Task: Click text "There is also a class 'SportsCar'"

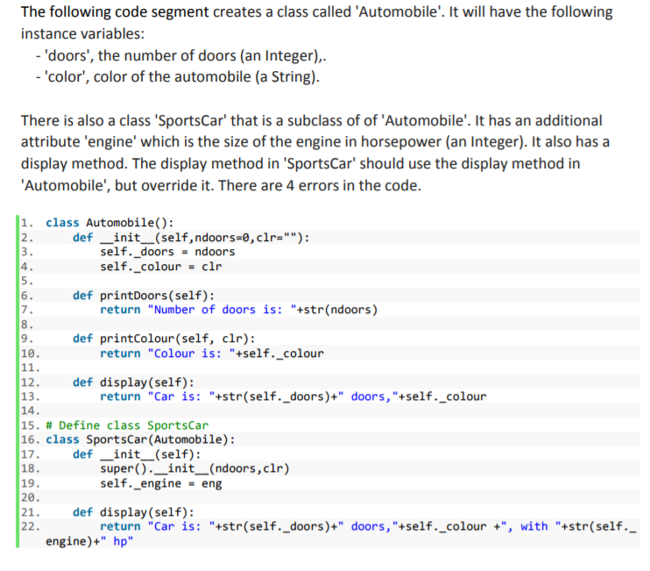Action: pos(124,120)
